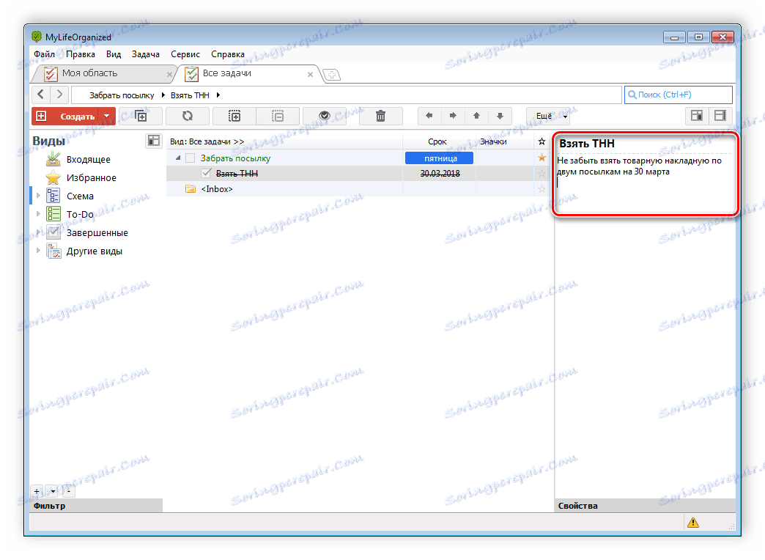This screenshot has width=765, height=560.
Task: Select the Избранное view
Action: click(x=92, y=177)
